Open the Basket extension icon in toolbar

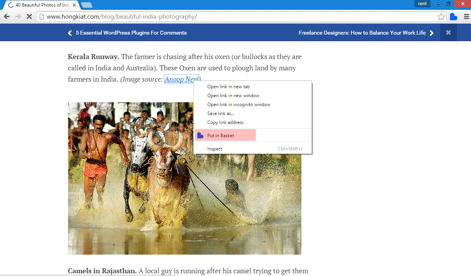[x=453, y=17]
